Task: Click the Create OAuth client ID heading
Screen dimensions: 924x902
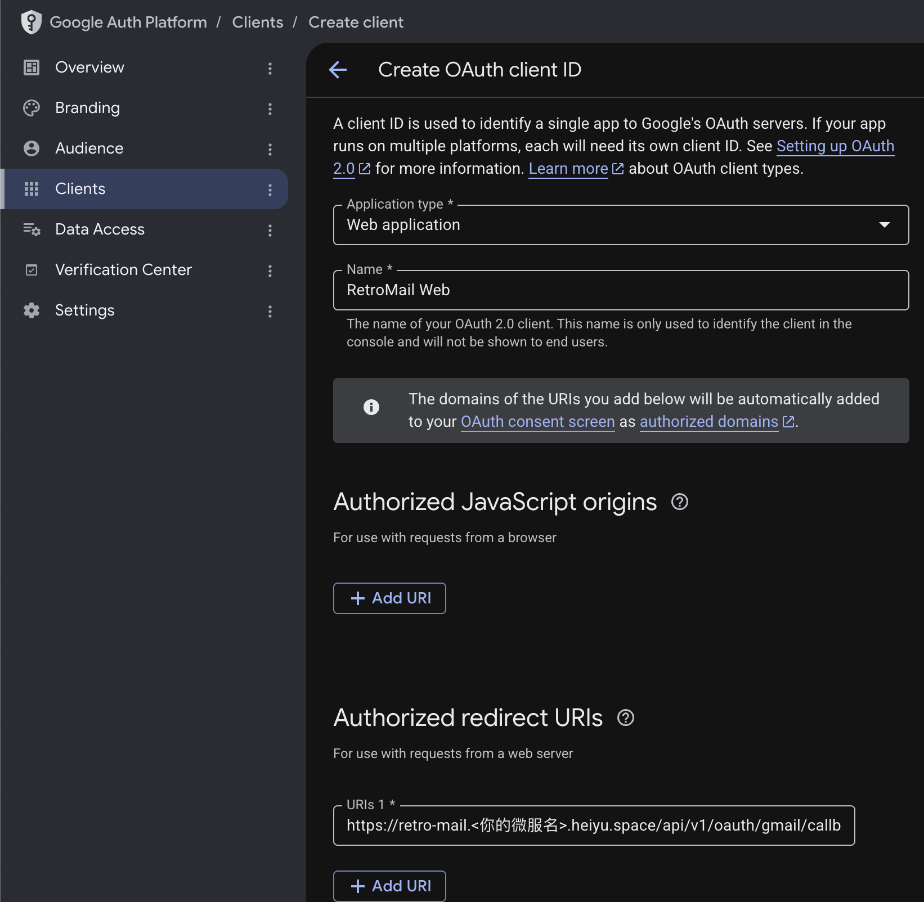Action: pos(479,70)
